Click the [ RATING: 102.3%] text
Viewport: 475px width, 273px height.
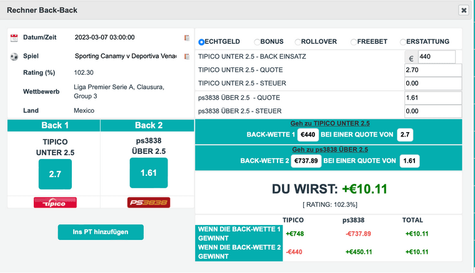[330, 204]
